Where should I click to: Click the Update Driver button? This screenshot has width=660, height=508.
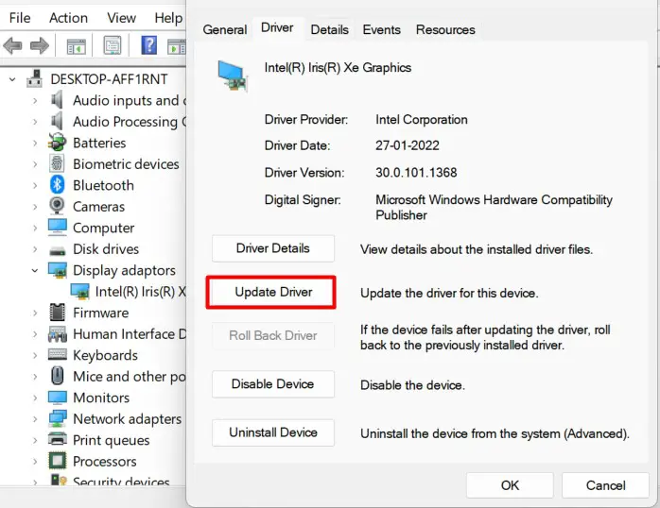273,292
